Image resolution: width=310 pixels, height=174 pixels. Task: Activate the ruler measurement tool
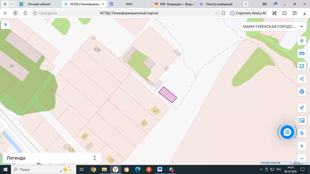(301, 53)
